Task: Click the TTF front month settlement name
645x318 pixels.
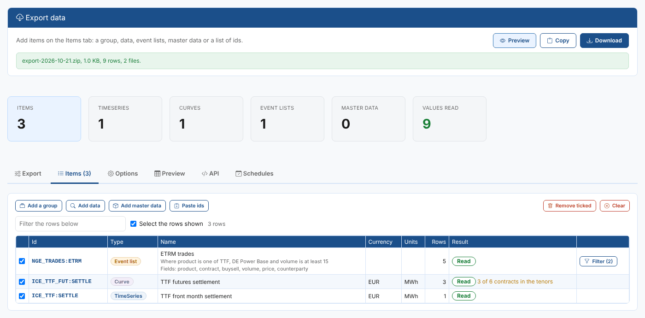Action: [x=196, y=296]
